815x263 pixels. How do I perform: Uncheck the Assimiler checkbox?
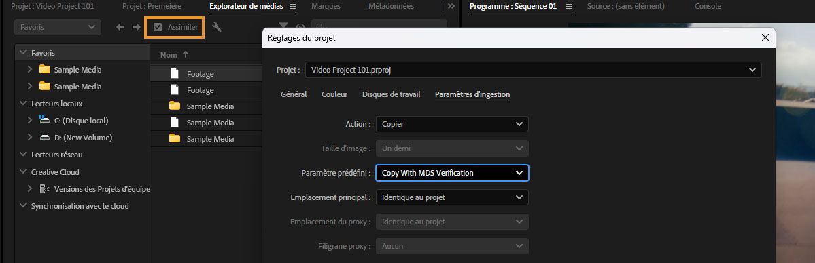pyautogui.click(x=158, y=27)
